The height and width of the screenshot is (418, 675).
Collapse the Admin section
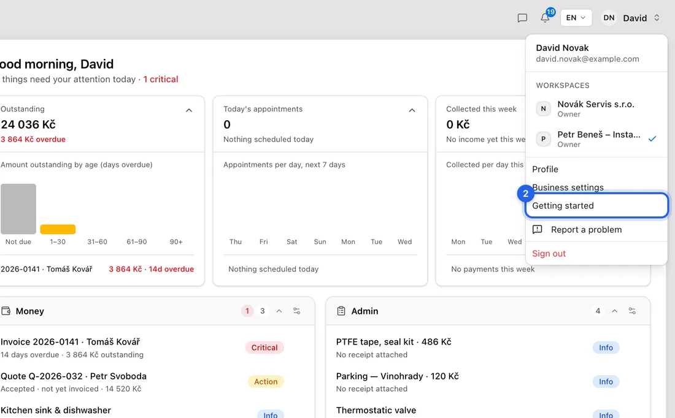click(x=614, y=311)
